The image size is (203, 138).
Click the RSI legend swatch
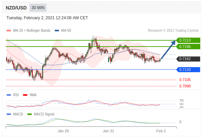[9, 95]
